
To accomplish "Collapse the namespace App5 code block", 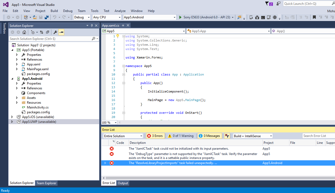I will tap(124, 66).
